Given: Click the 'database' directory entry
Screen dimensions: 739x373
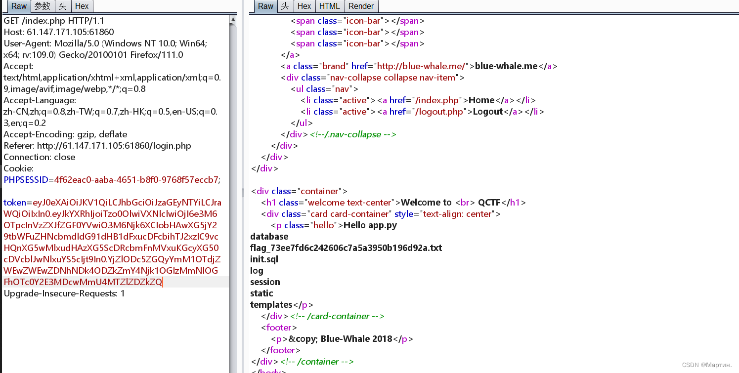Looking at the screenshot, I should pos(269,237).
